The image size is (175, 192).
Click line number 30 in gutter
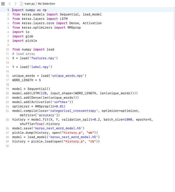pyautogui.click(x=7, y=146)
